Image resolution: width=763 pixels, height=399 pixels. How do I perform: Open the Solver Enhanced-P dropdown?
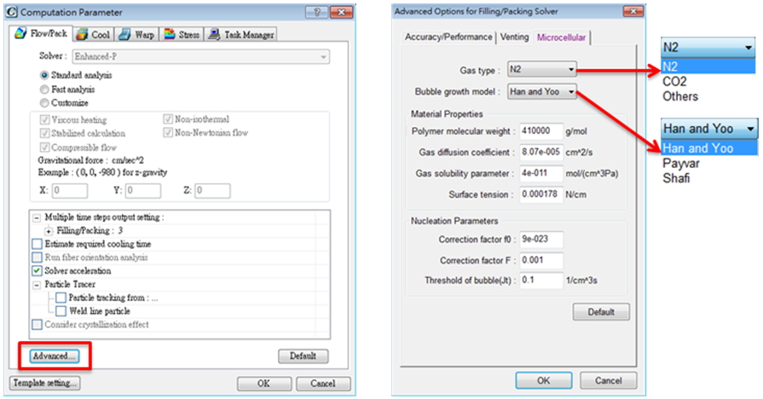click(x=201, y=56)
